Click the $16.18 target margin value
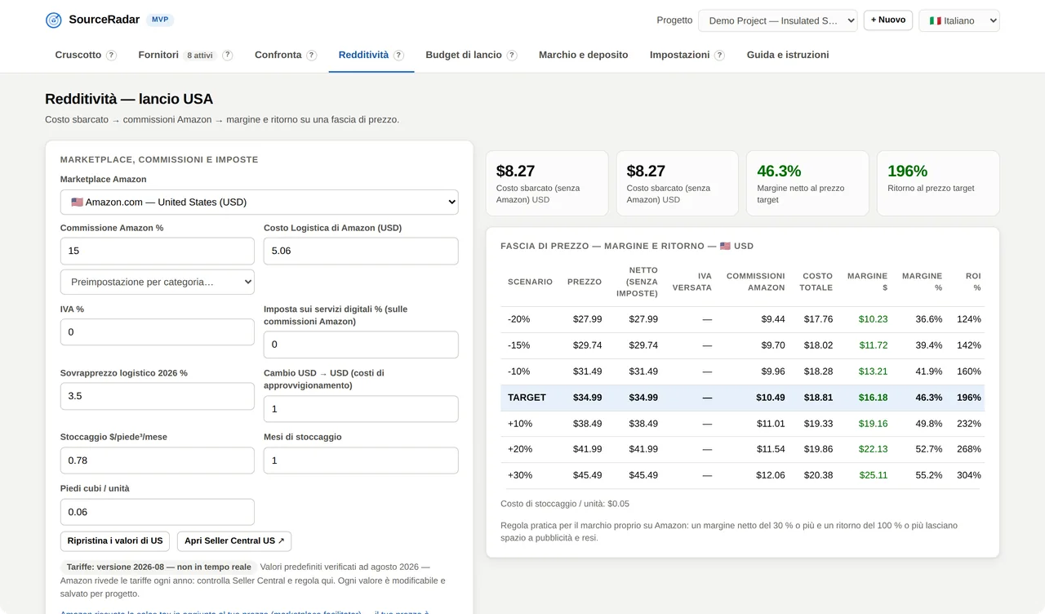The image size is (1045, 614). [873, 398]
